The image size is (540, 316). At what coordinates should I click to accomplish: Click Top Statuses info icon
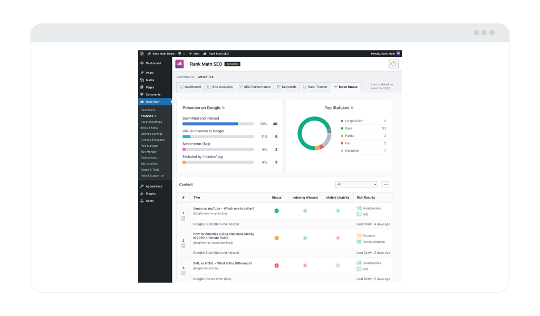(x=352, y=108)
